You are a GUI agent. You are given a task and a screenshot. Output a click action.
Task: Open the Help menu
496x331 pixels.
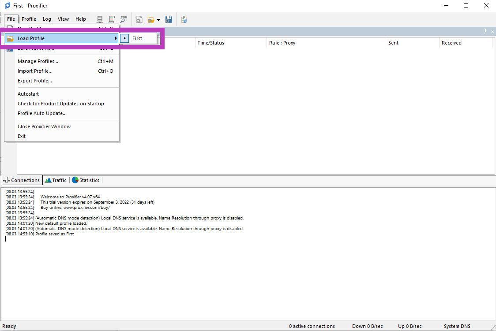tap(81, 19)
